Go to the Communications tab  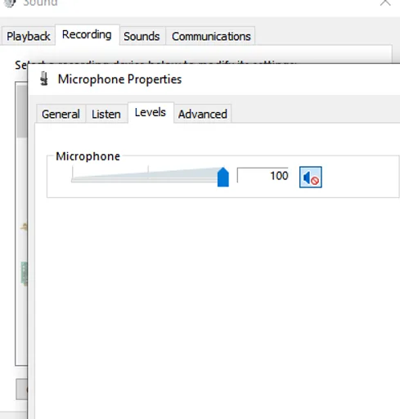coord(211,36)
